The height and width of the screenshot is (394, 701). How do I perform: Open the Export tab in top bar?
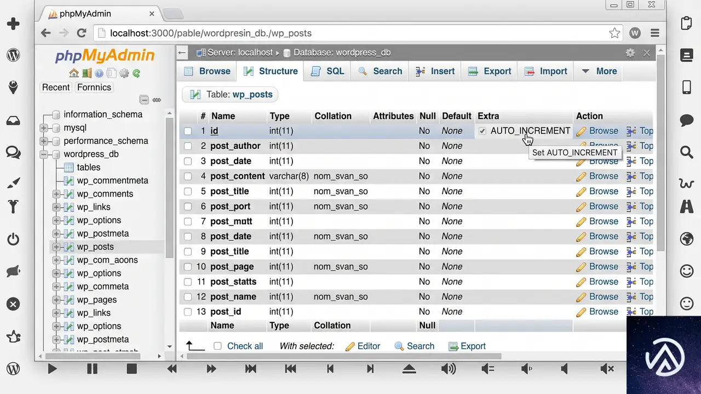tap(490, 71)
